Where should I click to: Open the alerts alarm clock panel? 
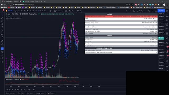tap(167, 16)
